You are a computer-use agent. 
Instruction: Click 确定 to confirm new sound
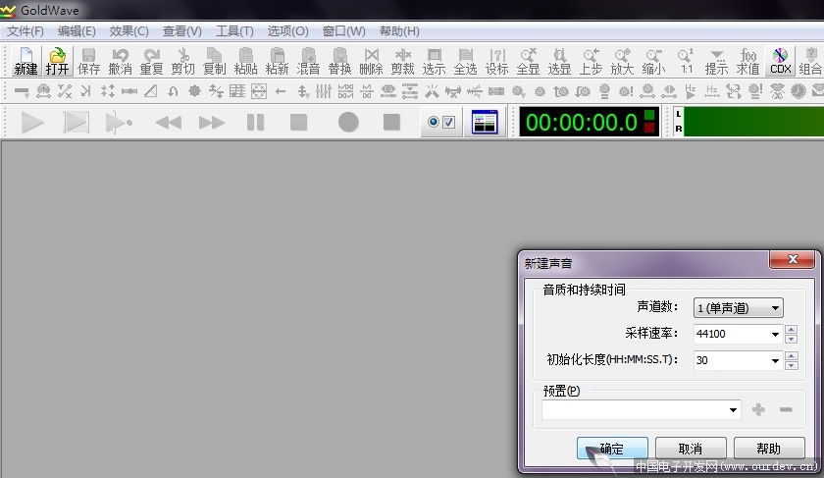tap(612, 449)
